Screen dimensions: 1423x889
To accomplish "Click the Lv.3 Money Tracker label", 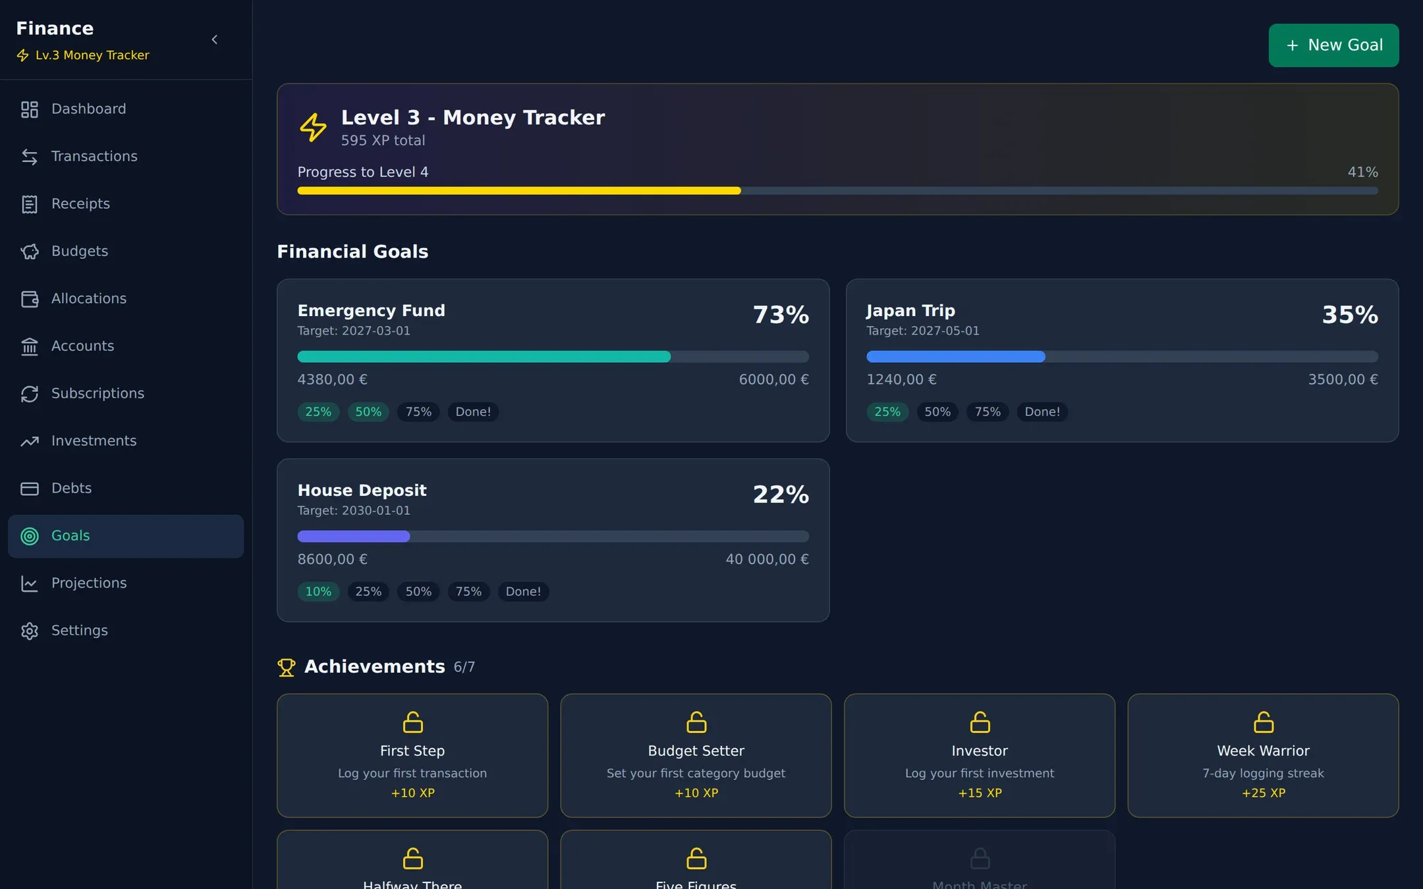I will coord(92,55).
